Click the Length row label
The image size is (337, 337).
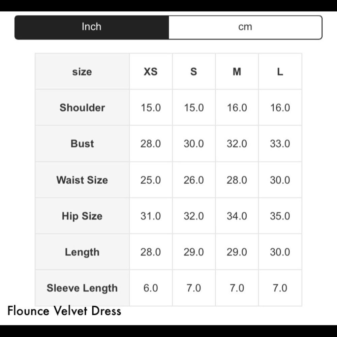pyautogui.click(x=82, y=252)
